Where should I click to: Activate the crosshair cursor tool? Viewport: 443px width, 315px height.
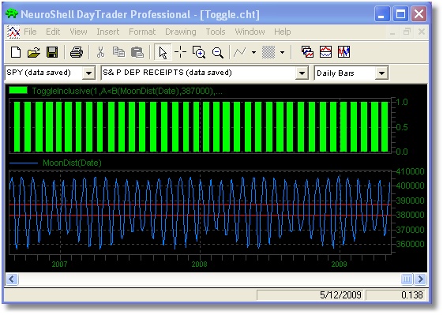pos(180,52)
